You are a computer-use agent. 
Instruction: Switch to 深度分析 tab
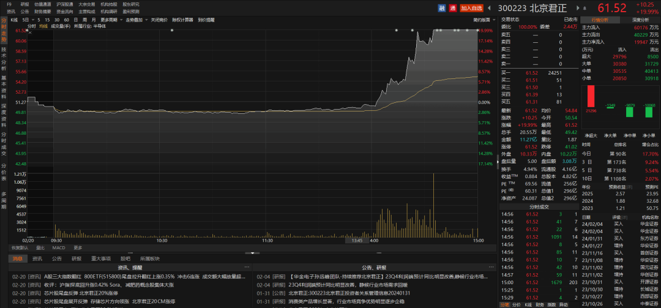pyautogui.click(x=644, y=20)
